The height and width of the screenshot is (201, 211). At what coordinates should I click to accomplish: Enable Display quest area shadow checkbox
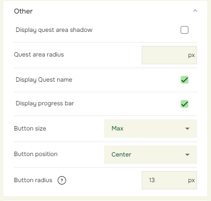click(185, 30)
